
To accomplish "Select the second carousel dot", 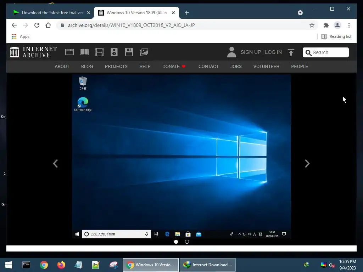I will 187,242.
